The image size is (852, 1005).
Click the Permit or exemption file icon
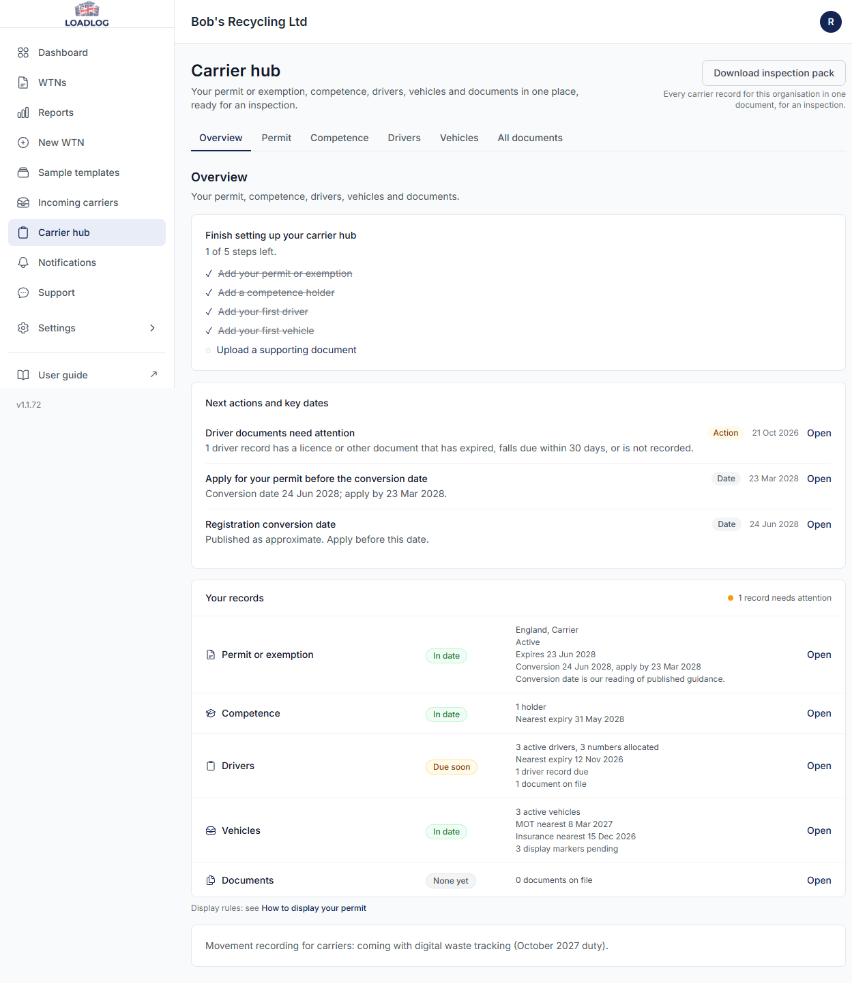tap(211, 655)
